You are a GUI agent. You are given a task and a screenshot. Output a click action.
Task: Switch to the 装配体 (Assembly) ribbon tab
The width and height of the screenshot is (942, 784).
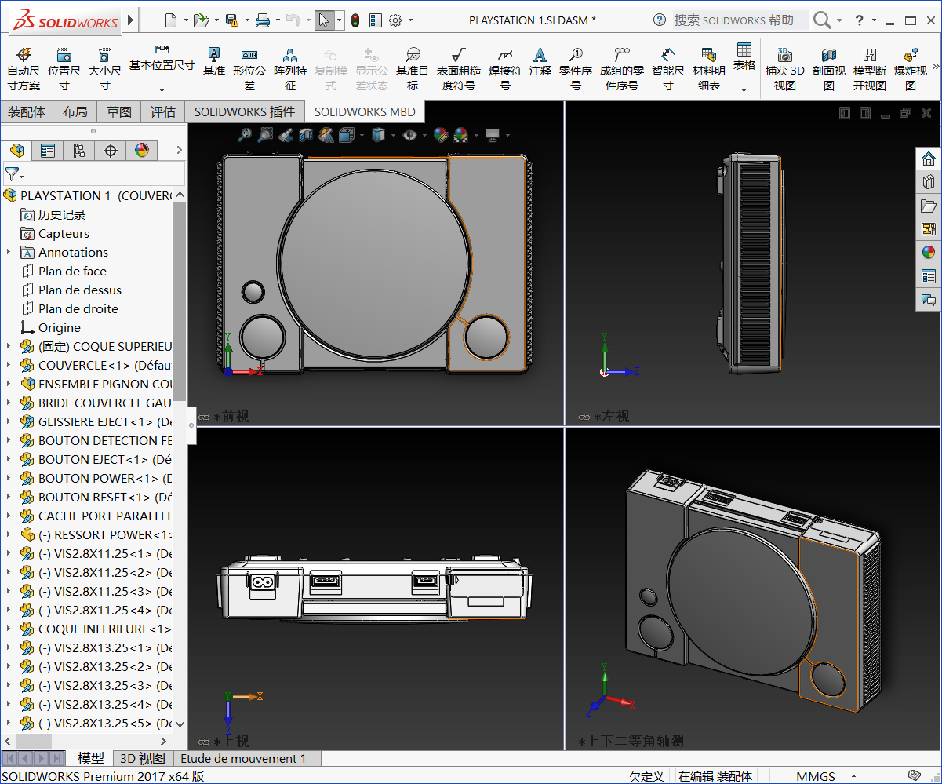pos(27,112)
